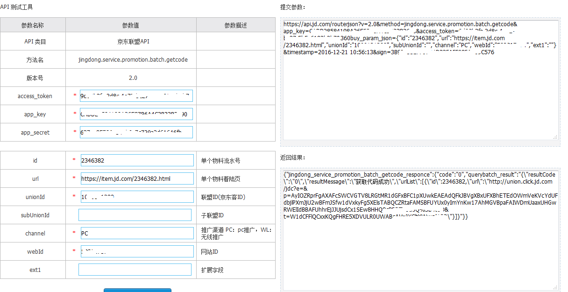Click into the app_key value box
Viewport: 568px width, 292px height.
click(136, 114)
